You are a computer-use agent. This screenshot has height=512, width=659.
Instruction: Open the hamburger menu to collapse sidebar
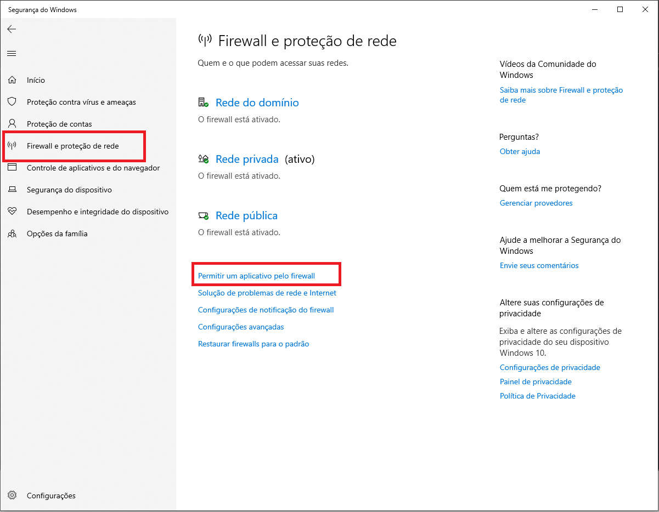click(12, 53)
